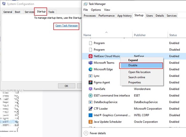
Task: Choose Disable from the context menu
Action: pyautogui.click(x=141, y=65)
